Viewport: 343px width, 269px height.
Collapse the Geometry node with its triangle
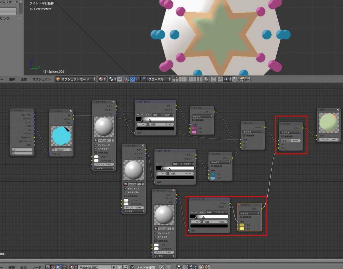tap(12, 110)
